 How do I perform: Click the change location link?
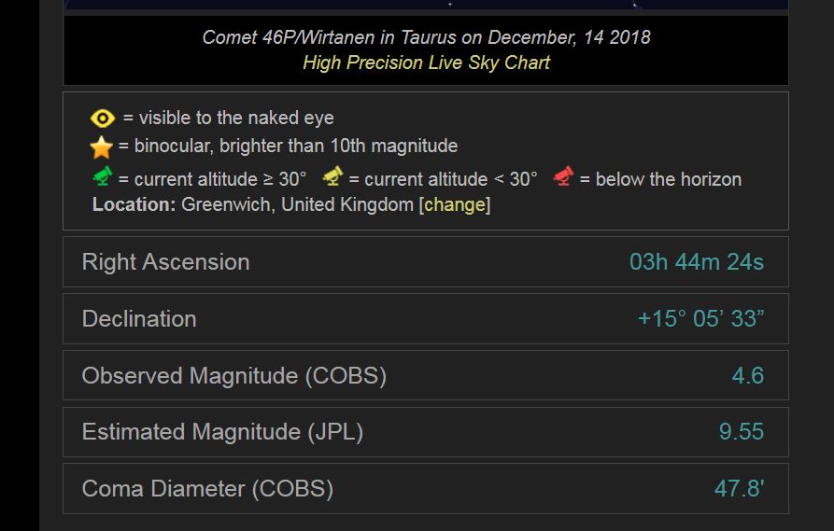[x=455, y=204]
